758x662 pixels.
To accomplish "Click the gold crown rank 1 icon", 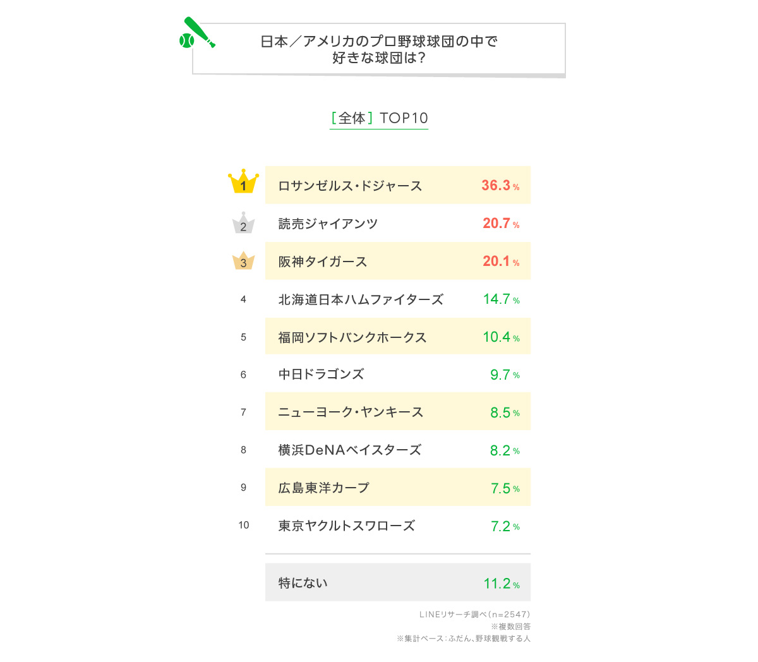I will pos(243,181).
